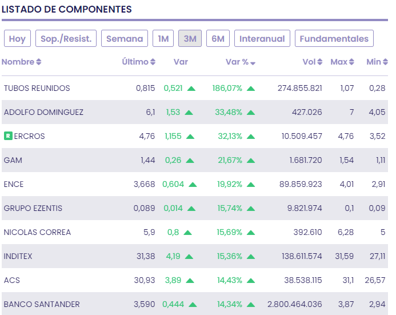Image resolution: width=396 pixels, height=315 pixels.
Task: Click Tubos Reunidos last price 0,815
Action: (x=146, y=88)
